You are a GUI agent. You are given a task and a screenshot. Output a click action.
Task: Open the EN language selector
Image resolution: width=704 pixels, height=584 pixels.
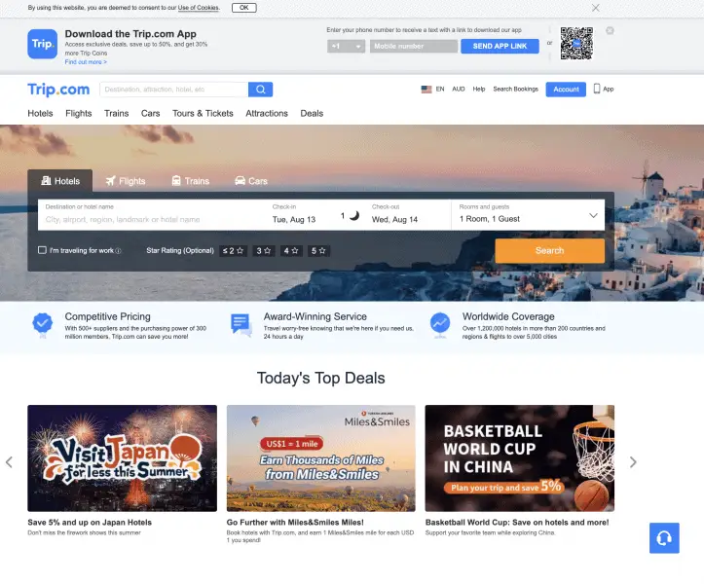coord(440,89)
